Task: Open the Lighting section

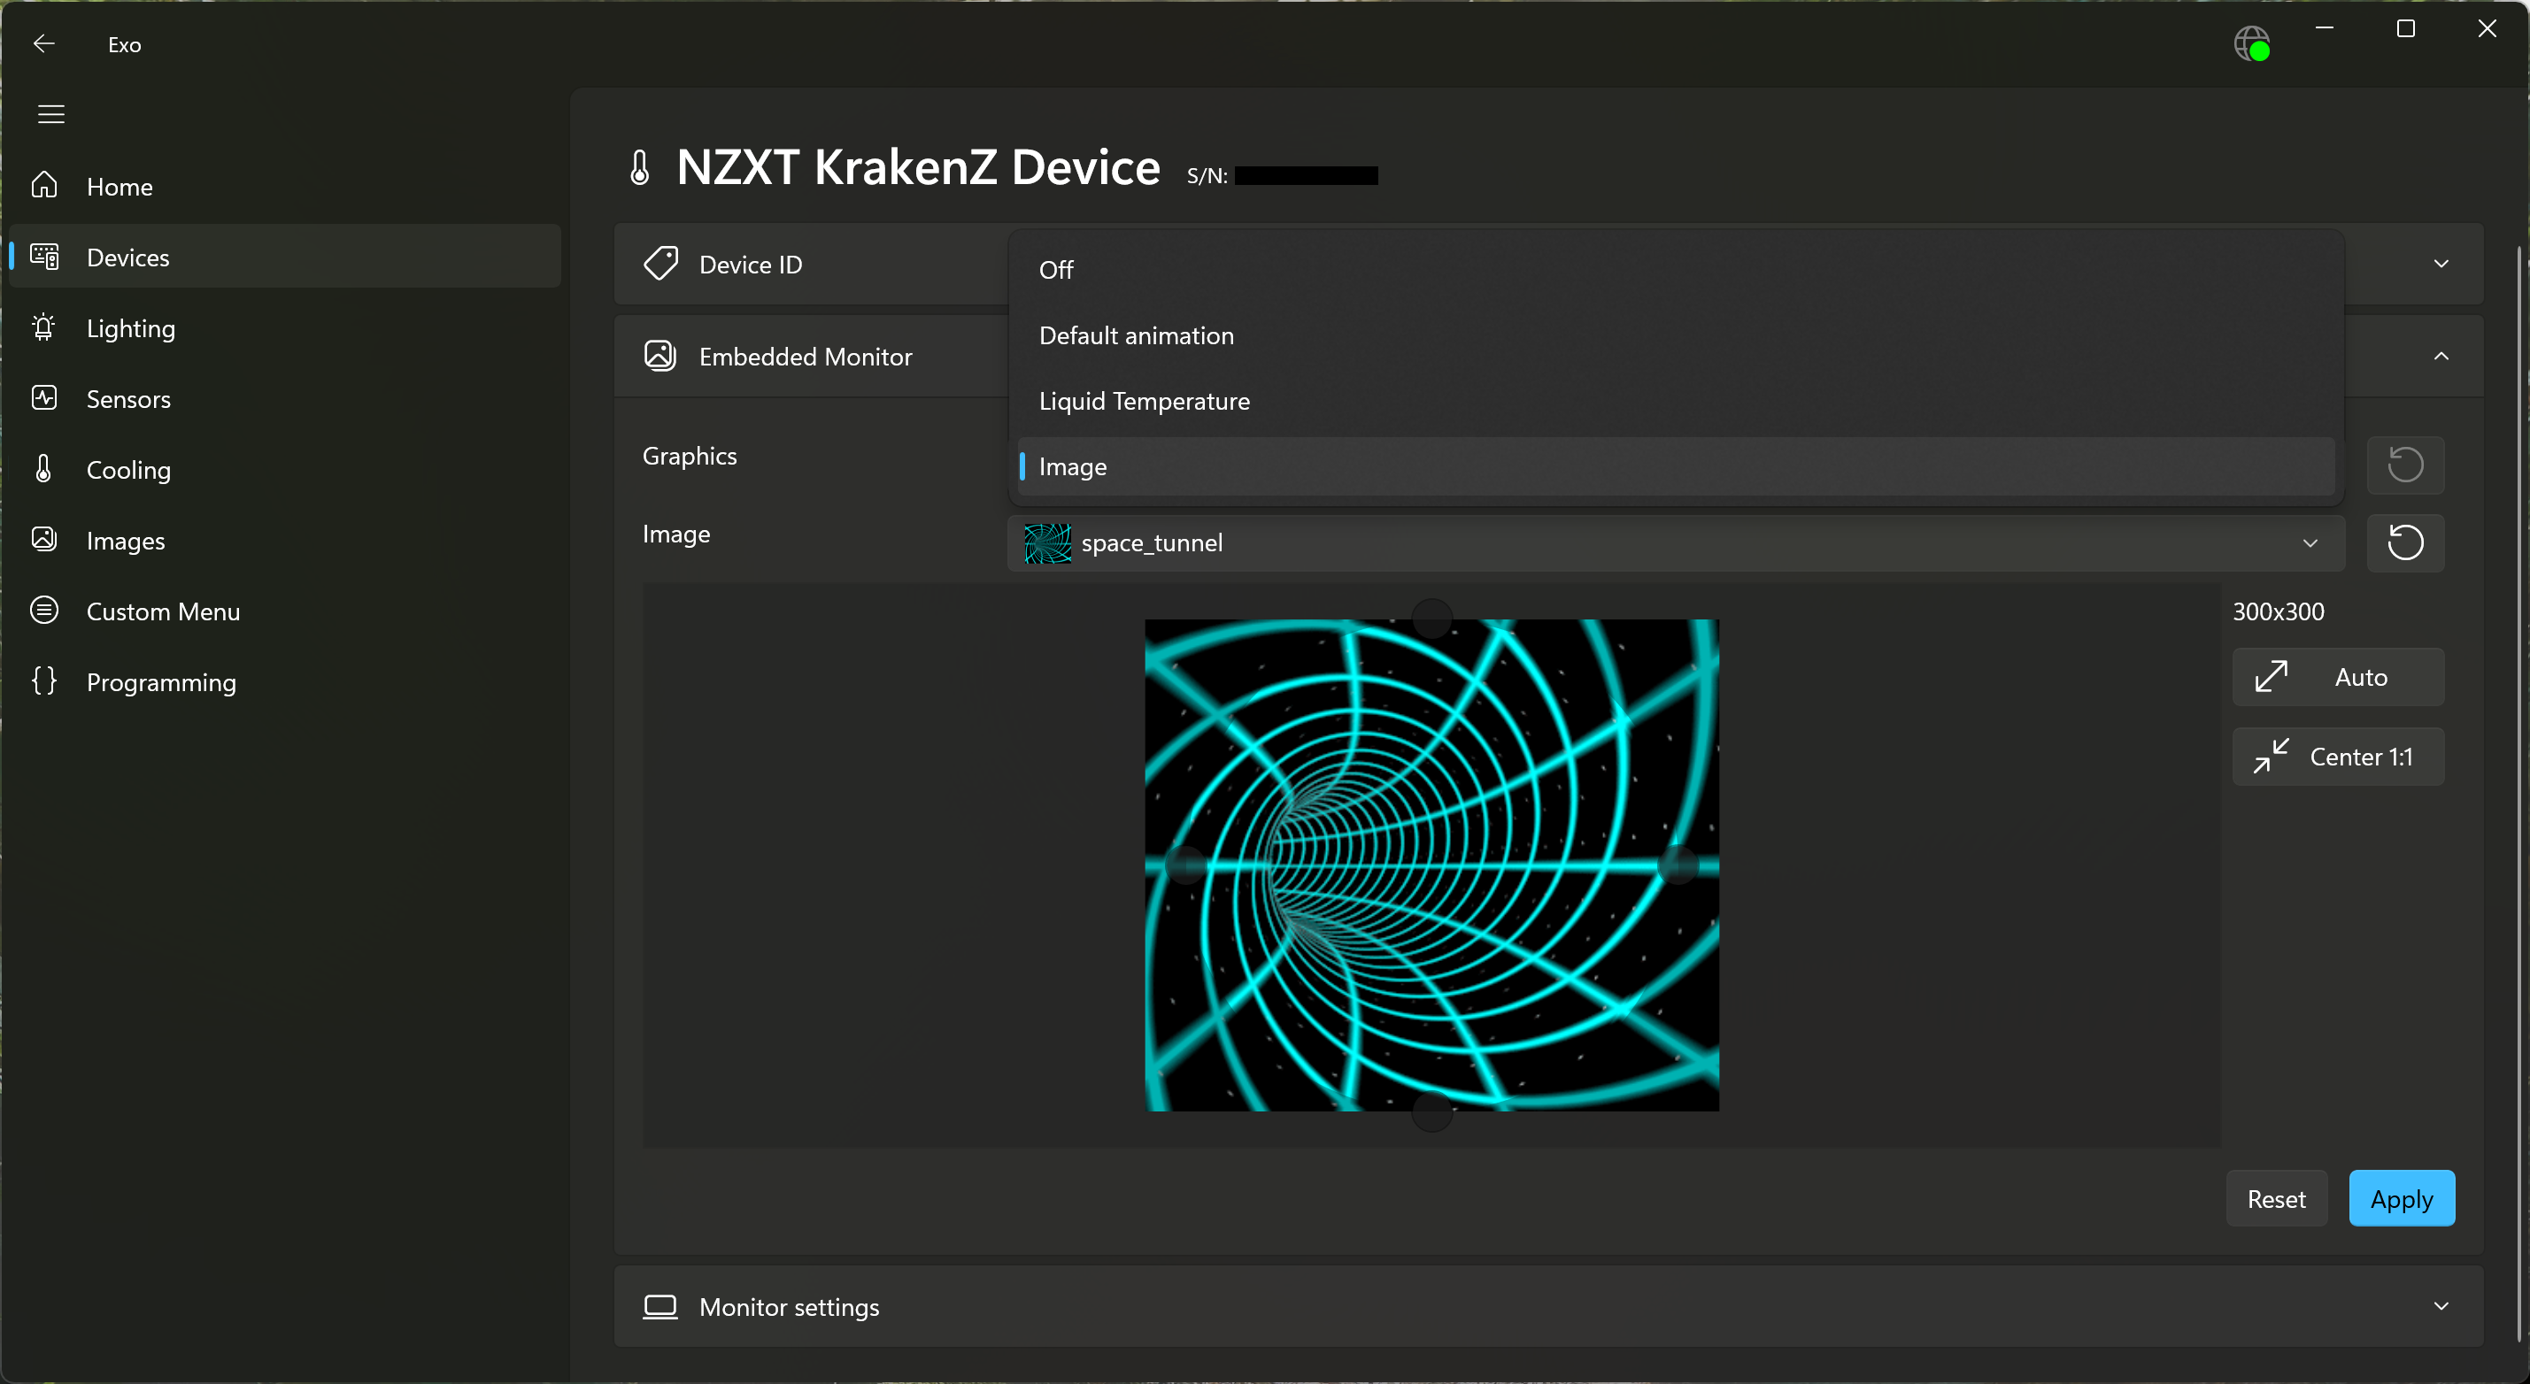Action: 131,327
